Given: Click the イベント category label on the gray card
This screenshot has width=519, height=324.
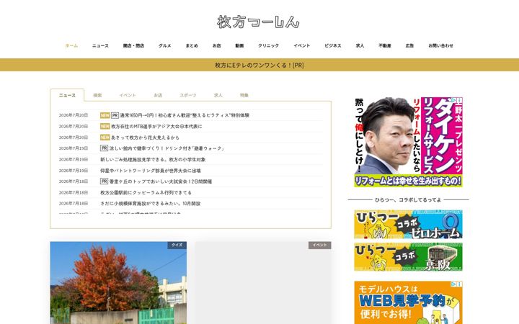Looking at the screenshot, I should coord(320,245).
